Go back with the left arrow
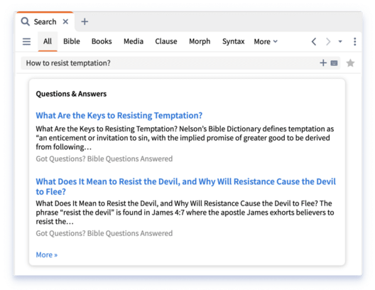Image resolution: width=375 pixels, height=290 pixels. coord(314,42)
